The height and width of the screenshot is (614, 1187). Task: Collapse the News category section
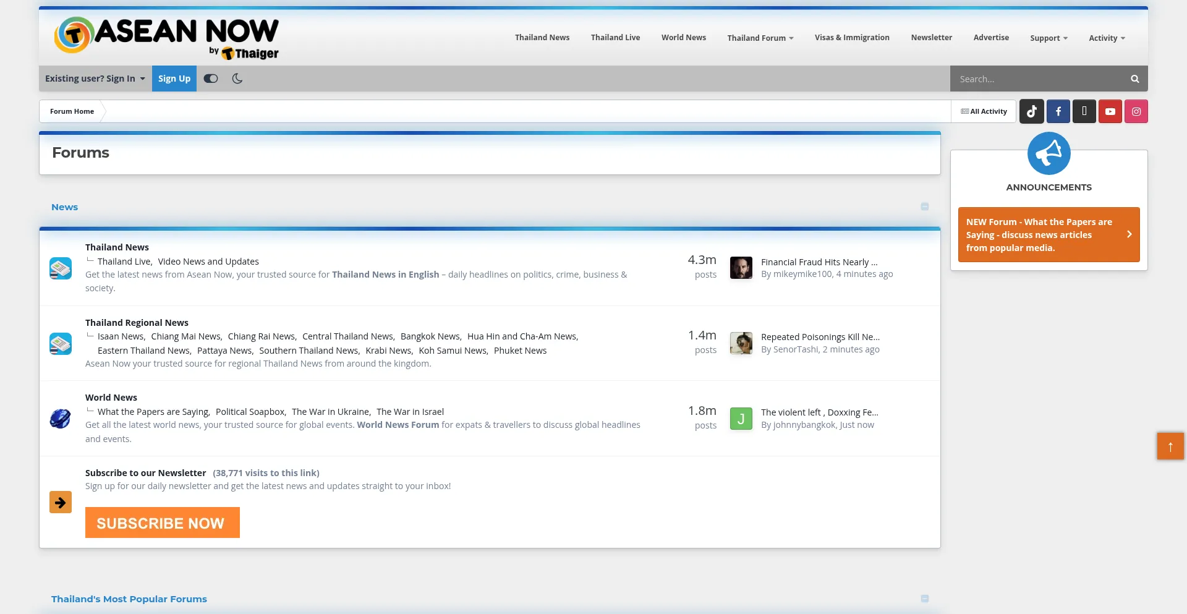(925, 207)
